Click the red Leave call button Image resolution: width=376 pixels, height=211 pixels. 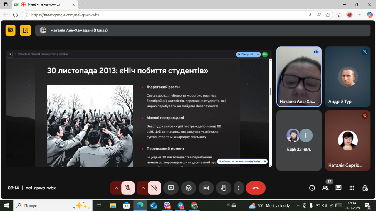pos(255,188)
